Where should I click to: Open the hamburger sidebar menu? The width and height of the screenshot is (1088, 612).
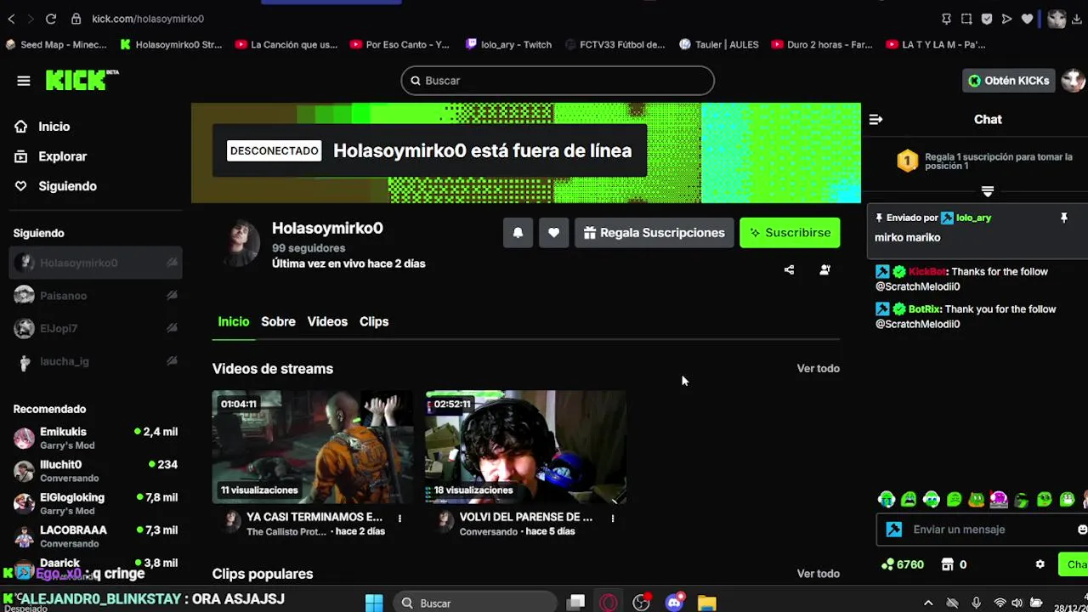[24, 81]
